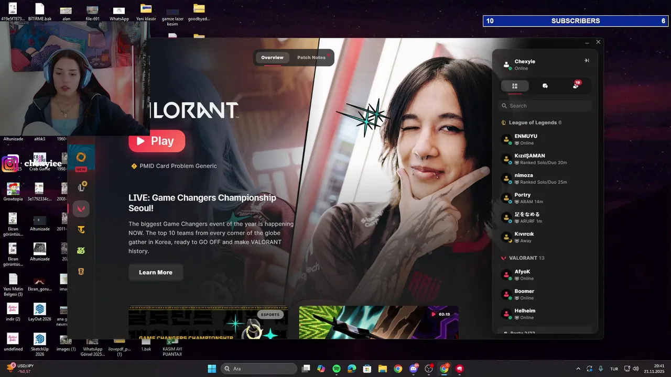The width and height of the screenshot is (671, 377).
Task: Click the Windows Start button
Action: [x=212, y=369]
